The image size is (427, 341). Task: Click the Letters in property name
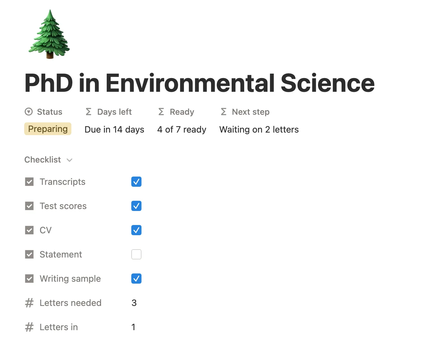[59, 327]
